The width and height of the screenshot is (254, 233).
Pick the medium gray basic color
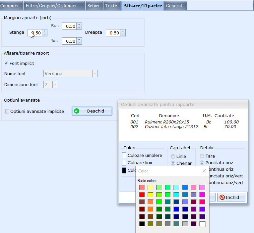click(168, 224)
